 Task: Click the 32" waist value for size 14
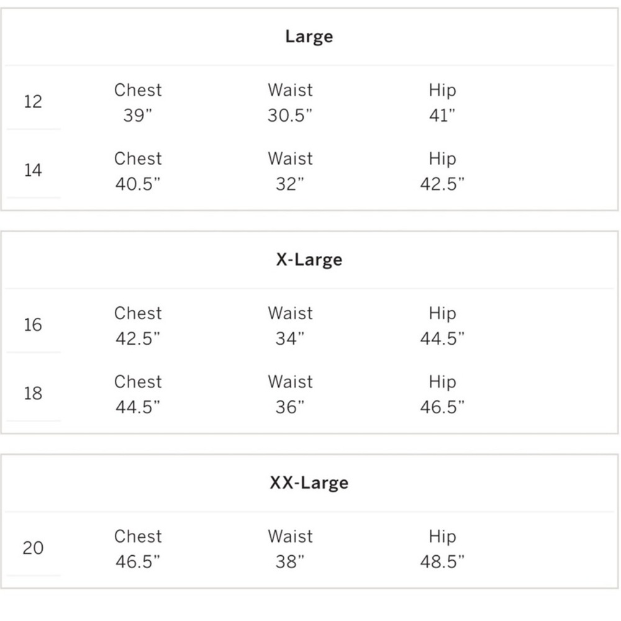click(x=290, y=184)
